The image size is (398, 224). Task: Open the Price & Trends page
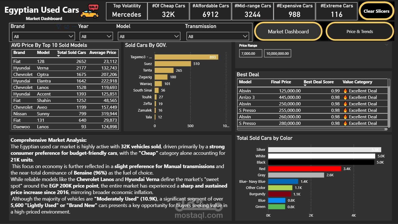coord(360,31)
